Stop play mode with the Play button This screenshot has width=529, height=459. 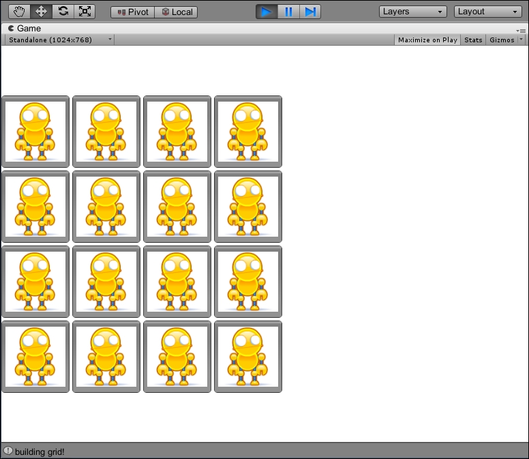[x=267, y=12]
